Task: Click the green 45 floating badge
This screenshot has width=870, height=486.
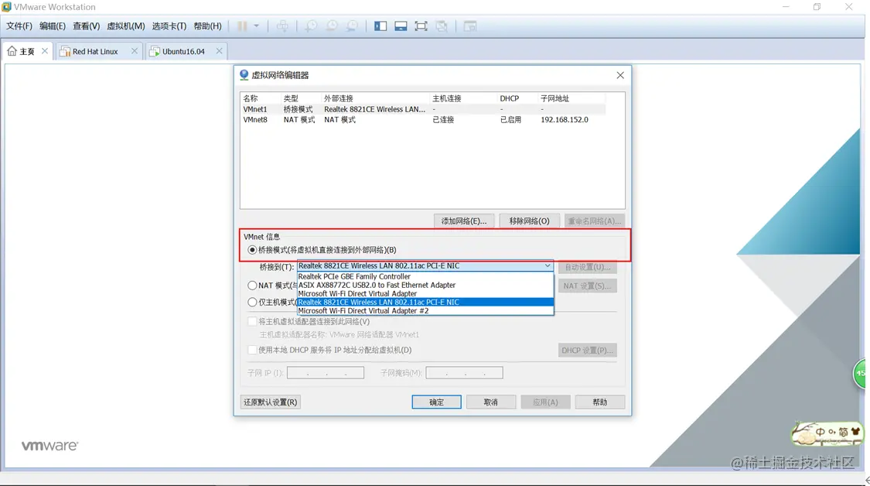Action: click(861, 373)
